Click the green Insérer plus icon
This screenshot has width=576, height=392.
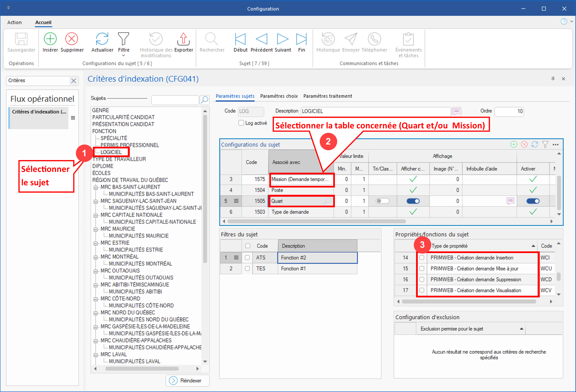coord(50,39)
